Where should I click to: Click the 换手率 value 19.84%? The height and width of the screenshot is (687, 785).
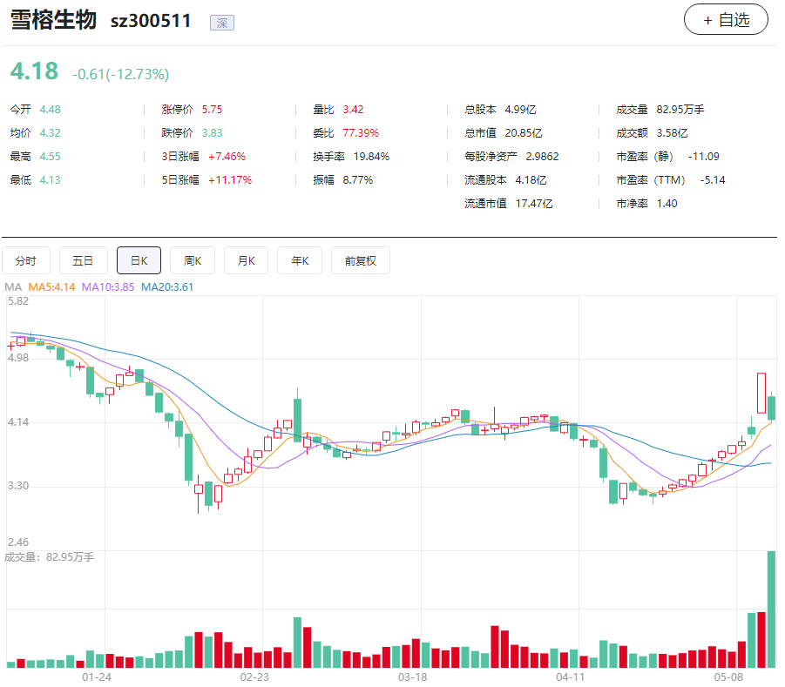[x=371, y=157]
